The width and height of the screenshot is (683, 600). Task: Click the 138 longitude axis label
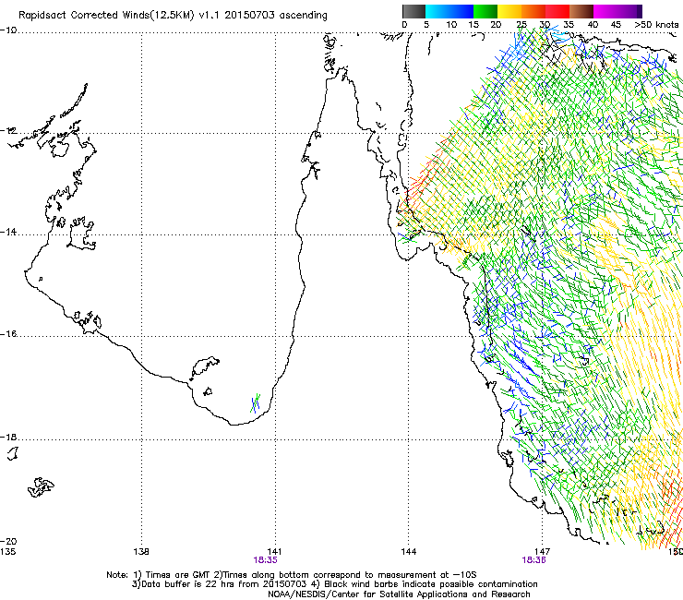(x=141, y=552)
